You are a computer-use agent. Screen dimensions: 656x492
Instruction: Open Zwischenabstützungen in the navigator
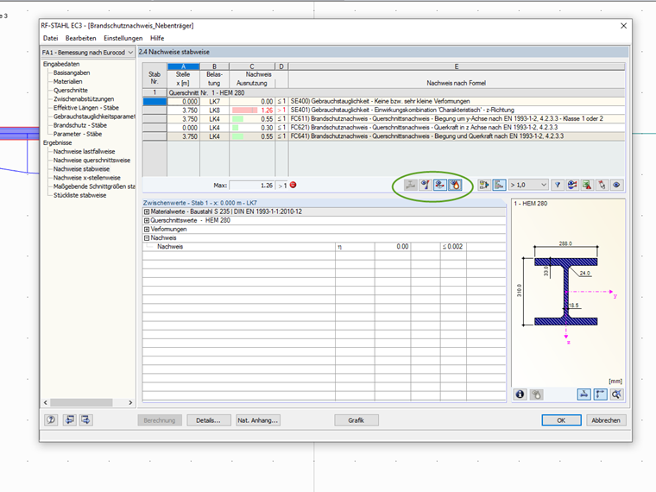pos(84,99)
